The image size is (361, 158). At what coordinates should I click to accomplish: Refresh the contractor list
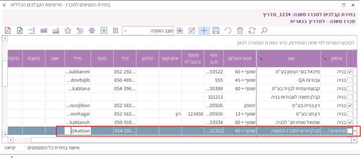tap(252, 30)
